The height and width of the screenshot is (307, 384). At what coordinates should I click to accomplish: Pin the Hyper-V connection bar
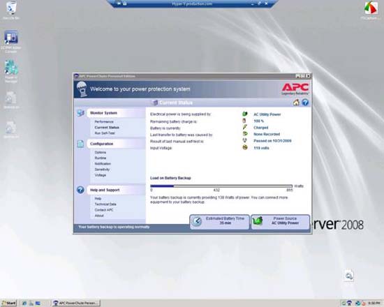point(119,3)
